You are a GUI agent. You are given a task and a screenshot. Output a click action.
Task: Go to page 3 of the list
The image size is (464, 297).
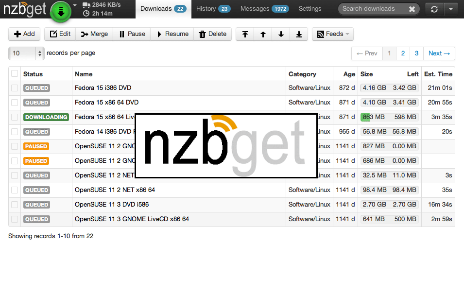point(417,53)
